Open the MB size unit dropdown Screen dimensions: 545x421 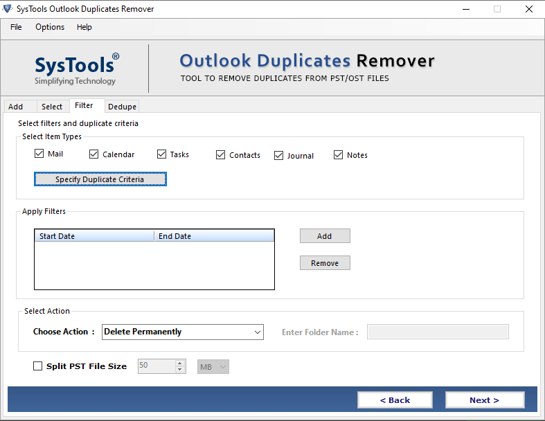coord(213,367)
